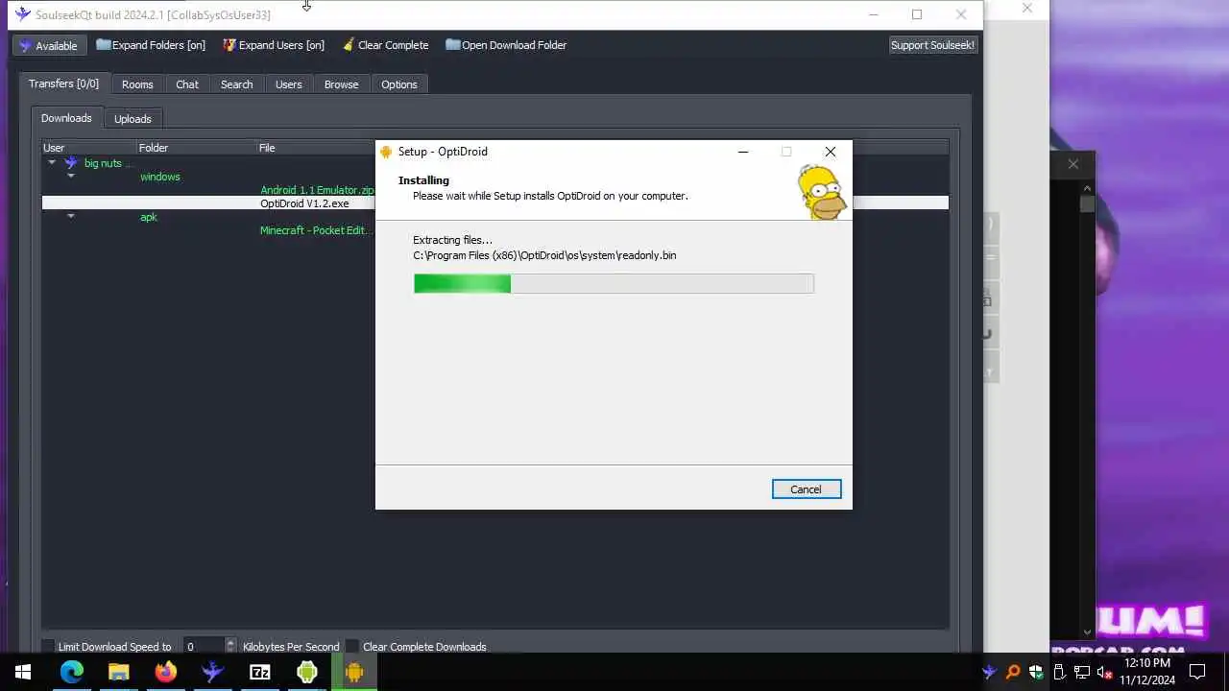Collapse the apk folder row

click(x=70, y=217)
